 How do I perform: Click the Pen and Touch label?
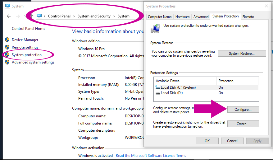point(91,98)
